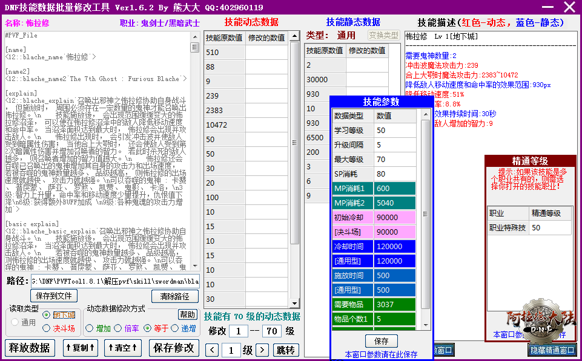582x361 pixels.
Task: Close the tool with the X icon
Action: click(569, 7)
